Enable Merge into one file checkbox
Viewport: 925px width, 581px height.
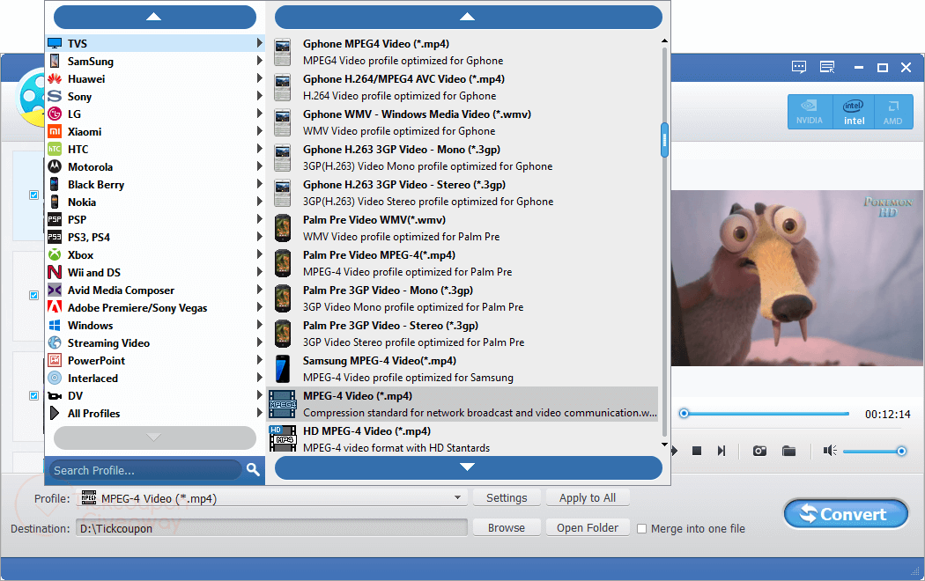point(642,528)
